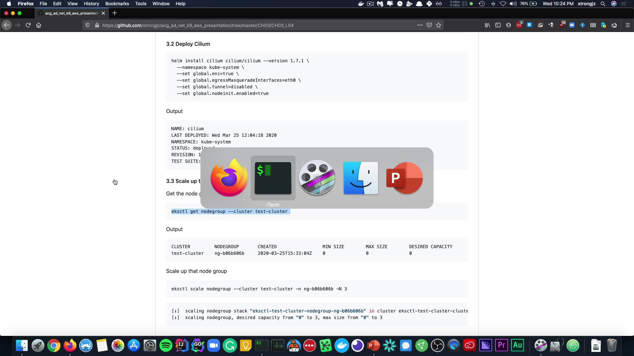Pick Finder in the app switcher
The width and height of the screenshot is (634, 356).
[361, 178]
